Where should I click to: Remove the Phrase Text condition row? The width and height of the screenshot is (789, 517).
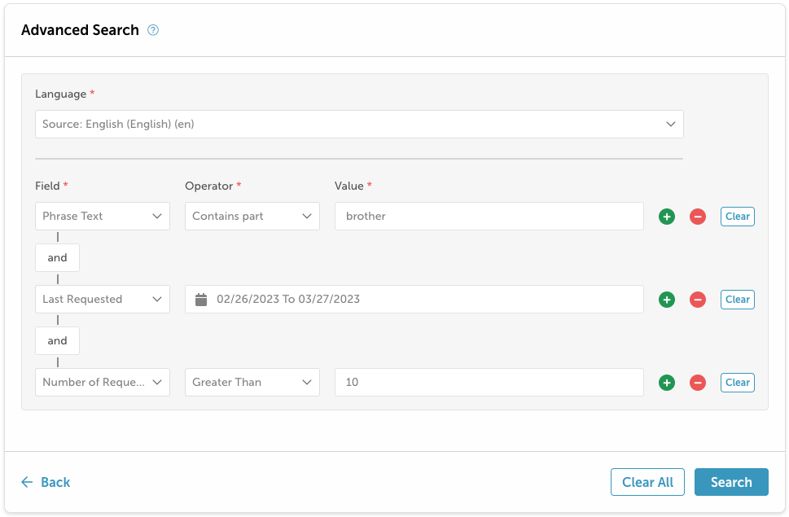click(698, 217)
